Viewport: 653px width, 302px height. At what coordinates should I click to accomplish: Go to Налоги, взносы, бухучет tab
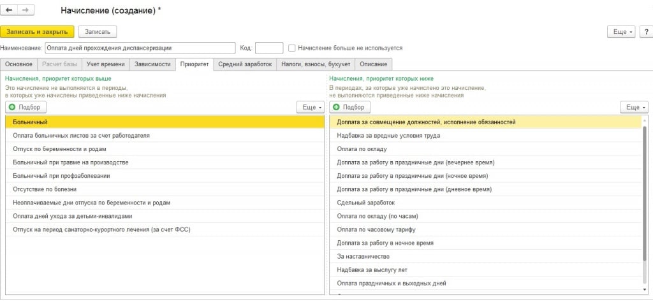(x=316, y=64)
